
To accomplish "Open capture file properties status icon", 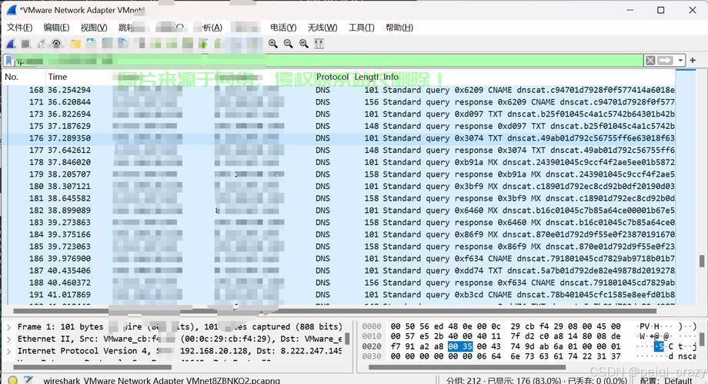I will coord(28,380).
